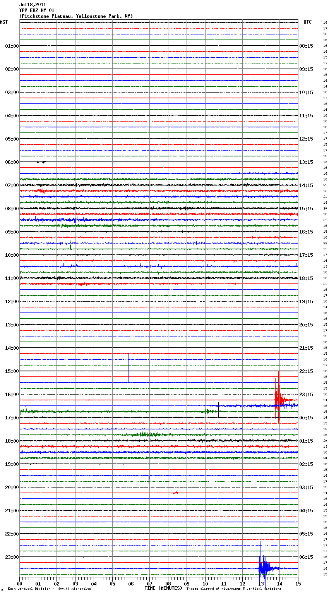This screenshot has height=594, width=329.
Task: Select the 23:15 UTC time label
Action: click(306, 395)
